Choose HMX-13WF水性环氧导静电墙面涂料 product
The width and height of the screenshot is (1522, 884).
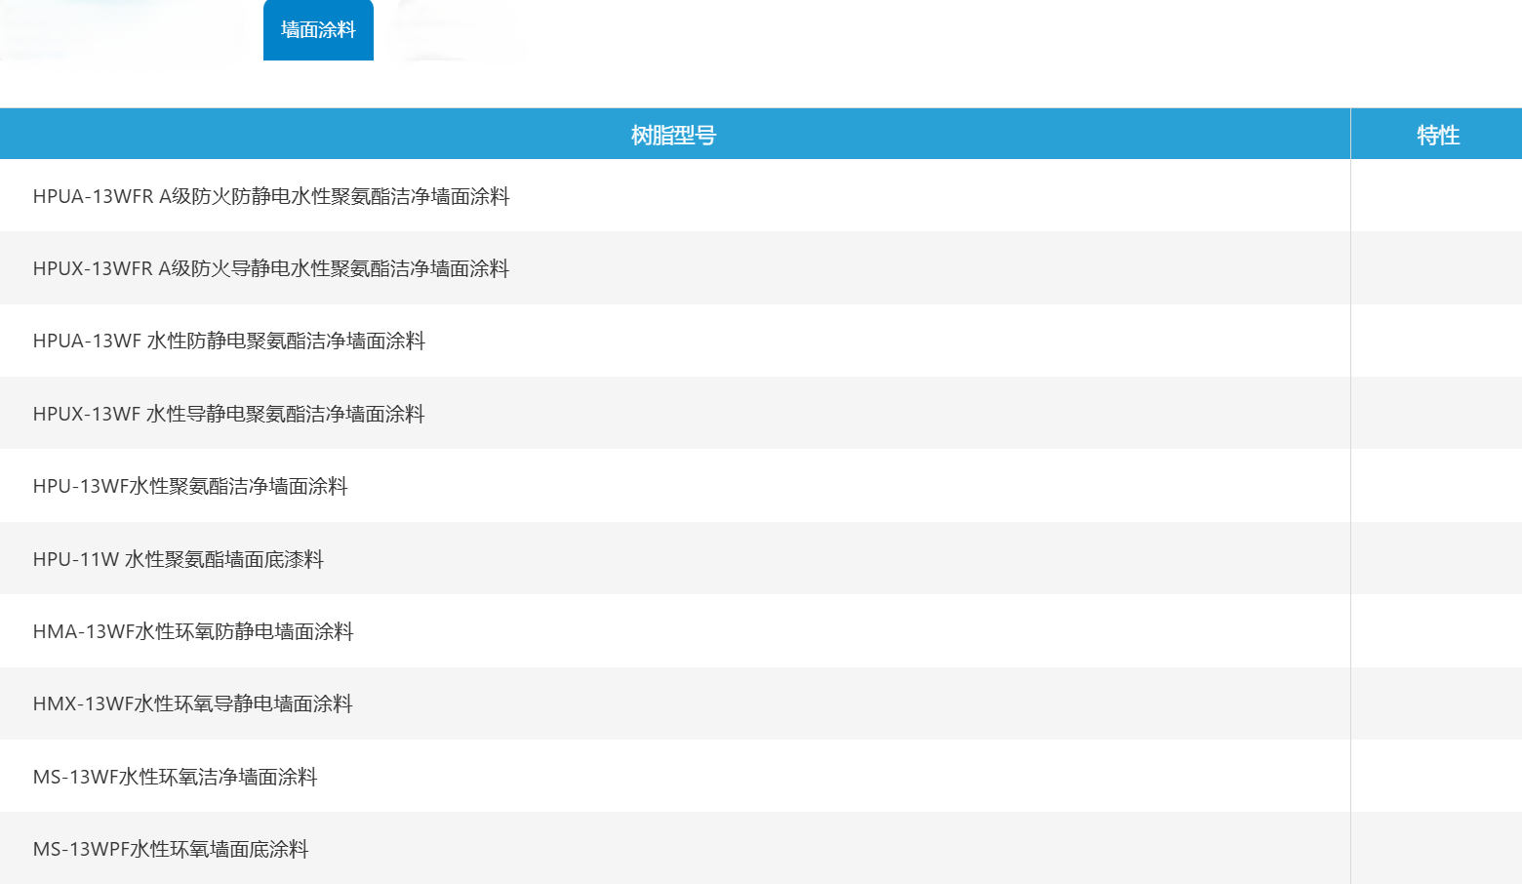193,703
